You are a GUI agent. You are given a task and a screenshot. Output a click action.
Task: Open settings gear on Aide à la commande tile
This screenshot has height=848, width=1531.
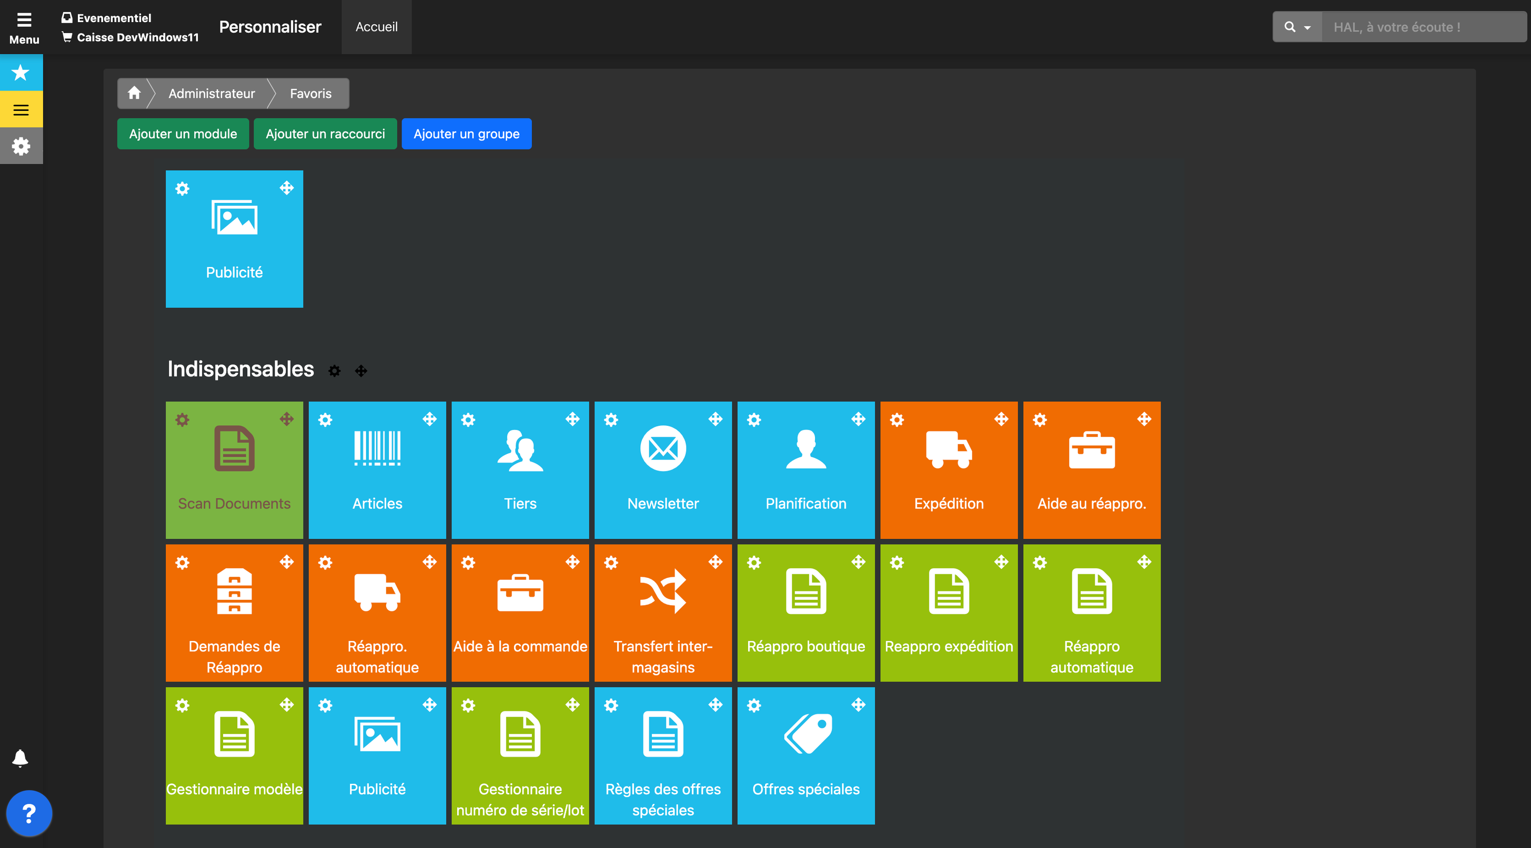(468, 563)
